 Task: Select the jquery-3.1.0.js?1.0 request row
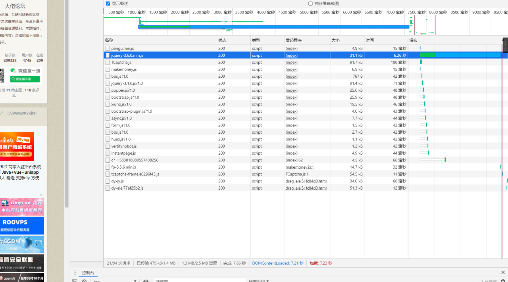[159, 83]
